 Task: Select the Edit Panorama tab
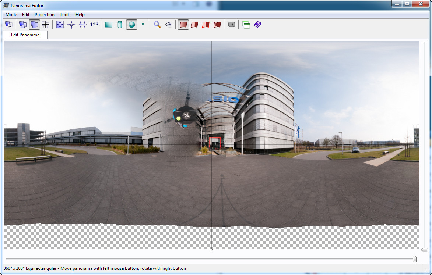[25, 35]
